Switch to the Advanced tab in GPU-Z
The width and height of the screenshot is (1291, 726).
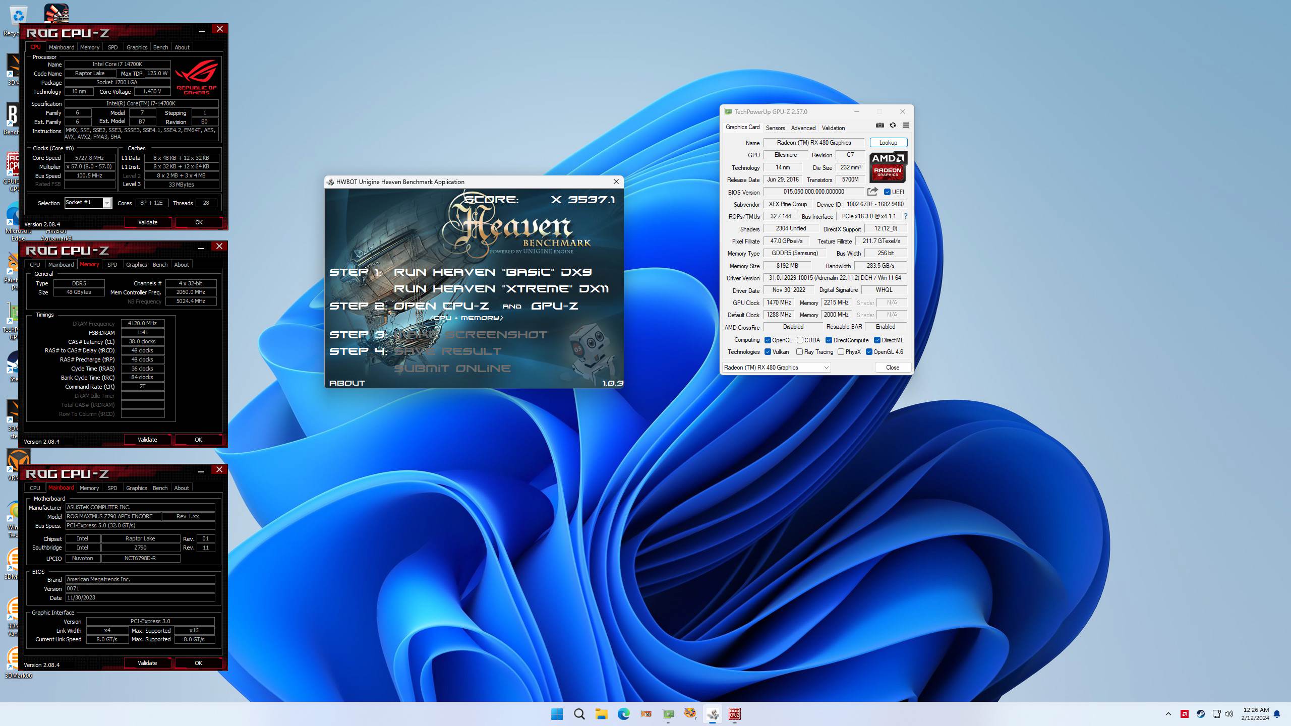coord(803,128)
